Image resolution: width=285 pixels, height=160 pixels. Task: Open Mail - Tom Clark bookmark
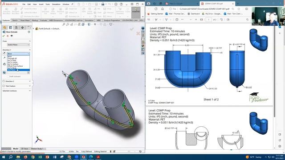point(233,14)
